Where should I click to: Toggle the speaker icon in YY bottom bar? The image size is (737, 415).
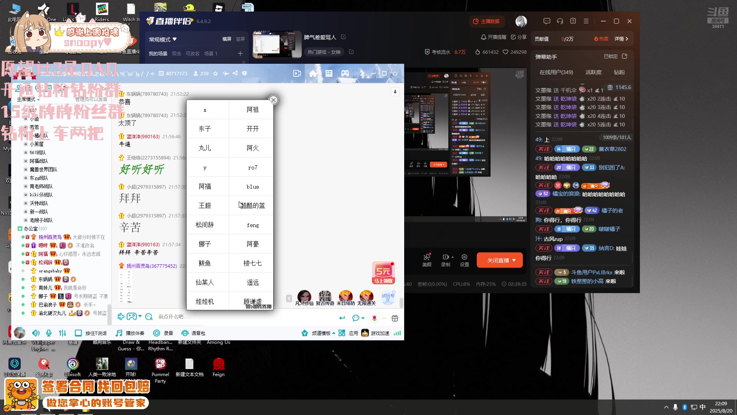tap(36, 333)
